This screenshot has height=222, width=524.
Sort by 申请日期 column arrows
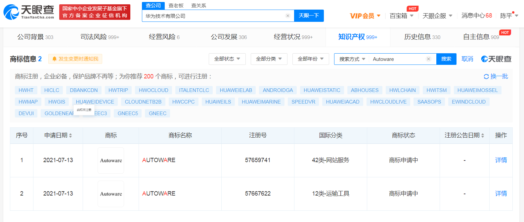tap(70, 136)
